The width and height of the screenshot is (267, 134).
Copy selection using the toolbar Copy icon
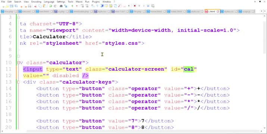coord(40,6)
